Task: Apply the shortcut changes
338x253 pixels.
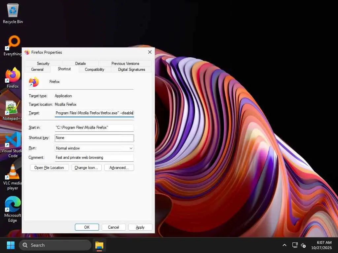Action: [x=140, y=227]
